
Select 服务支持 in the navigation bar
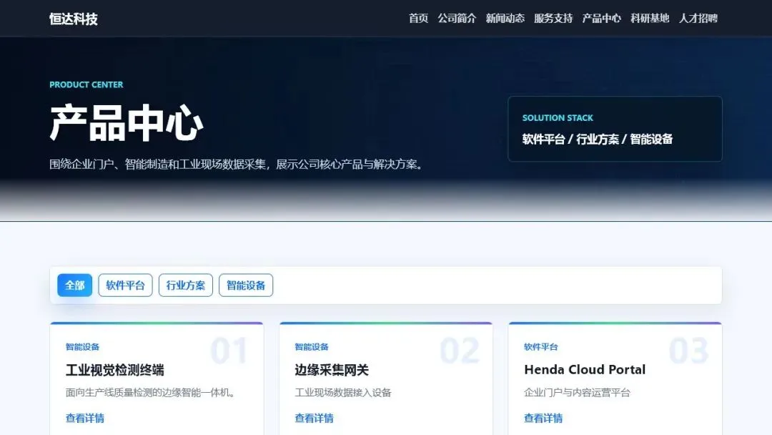pos(553,18)
